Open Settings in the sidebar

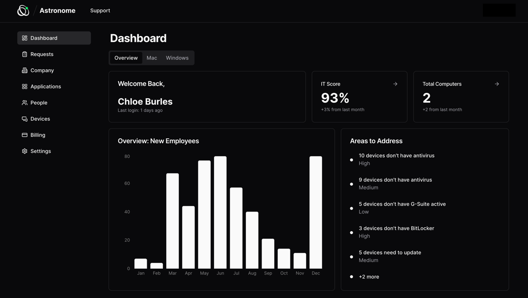click(x=54, y=151)
